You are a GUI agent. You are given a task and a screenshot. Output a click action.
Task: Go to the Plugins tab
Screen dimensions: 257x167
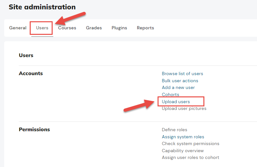pyautogui.click(x=119, y=28)
